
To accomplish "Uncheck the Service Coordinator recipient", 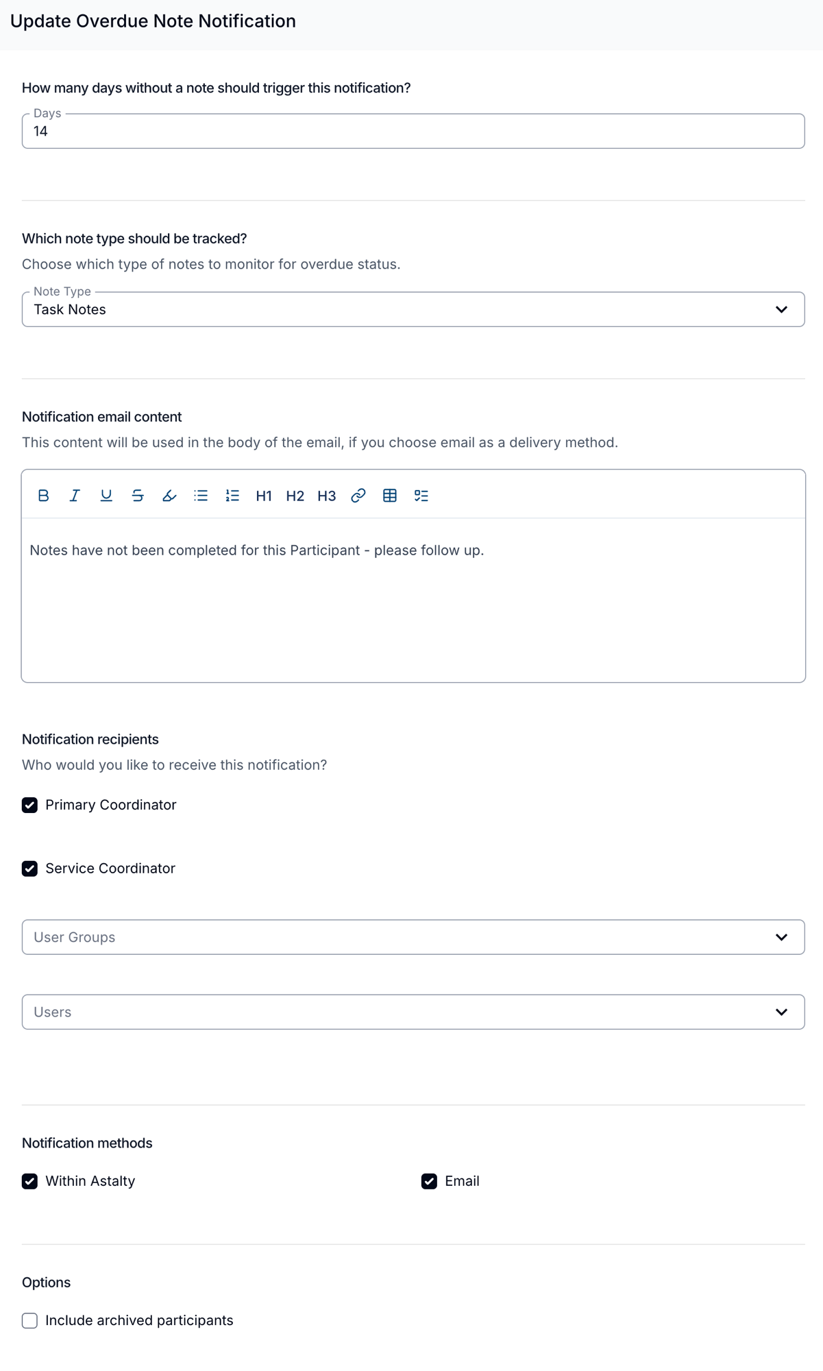I will [29, 869].
